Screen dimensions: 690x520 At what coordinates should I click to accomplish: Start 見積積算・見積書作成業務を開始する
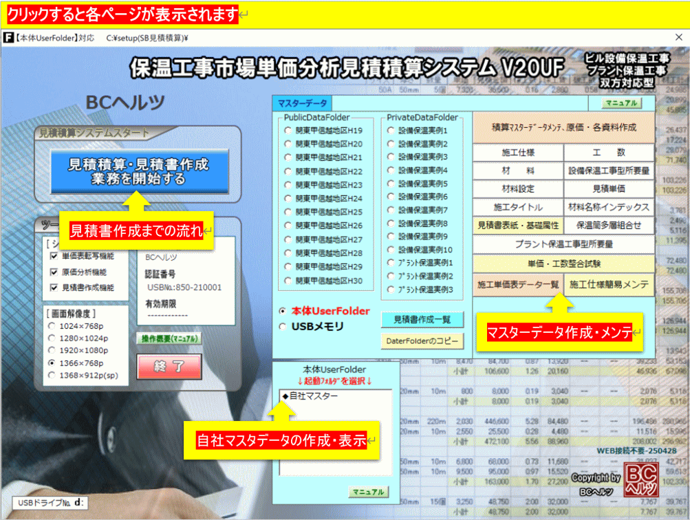click(139, 171)
